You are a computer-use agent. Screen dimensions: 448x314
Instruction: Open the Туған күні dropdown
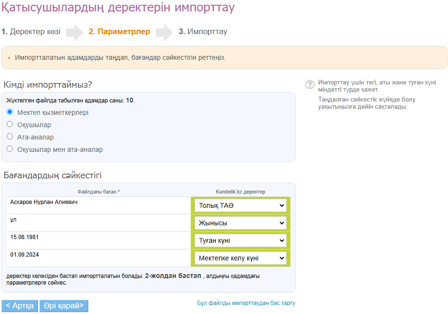[x=241, y=240]
